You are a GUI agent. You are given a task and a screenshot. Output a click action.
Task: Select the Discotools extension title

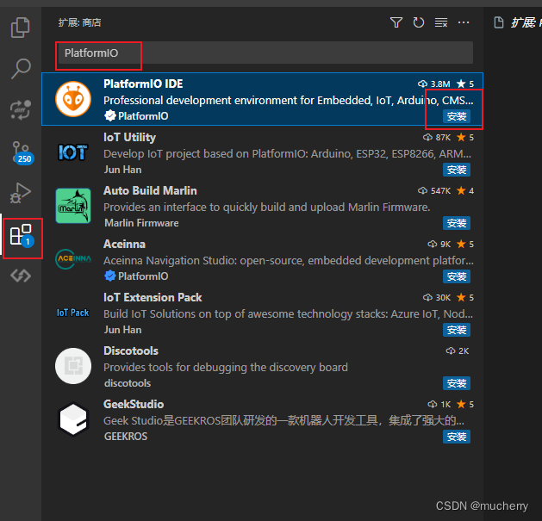point(131,351)
